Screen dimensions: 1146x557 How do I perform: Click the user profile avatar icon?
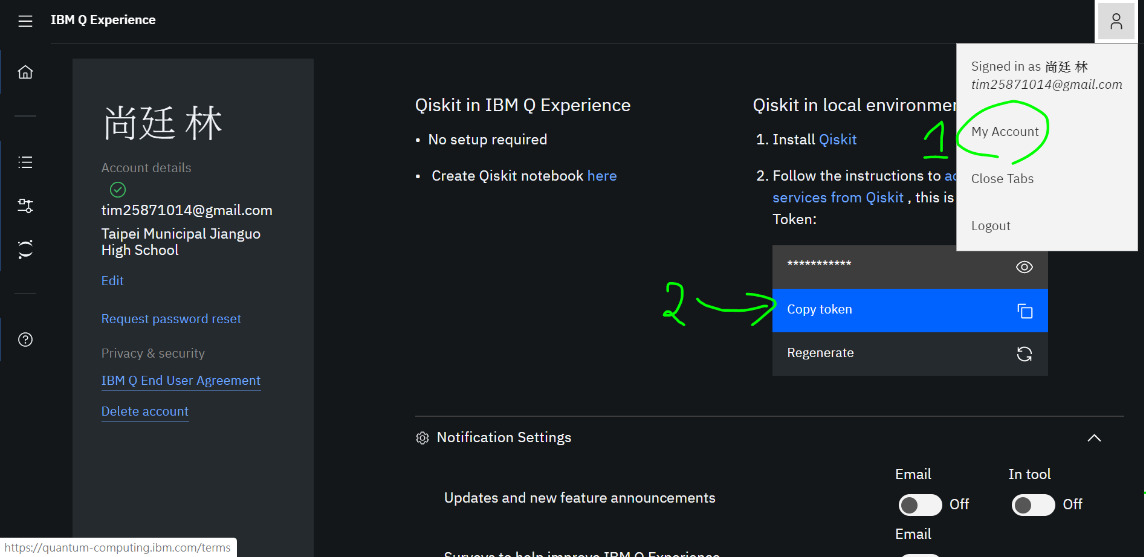pyautogui.click(x=1116, y=21)
